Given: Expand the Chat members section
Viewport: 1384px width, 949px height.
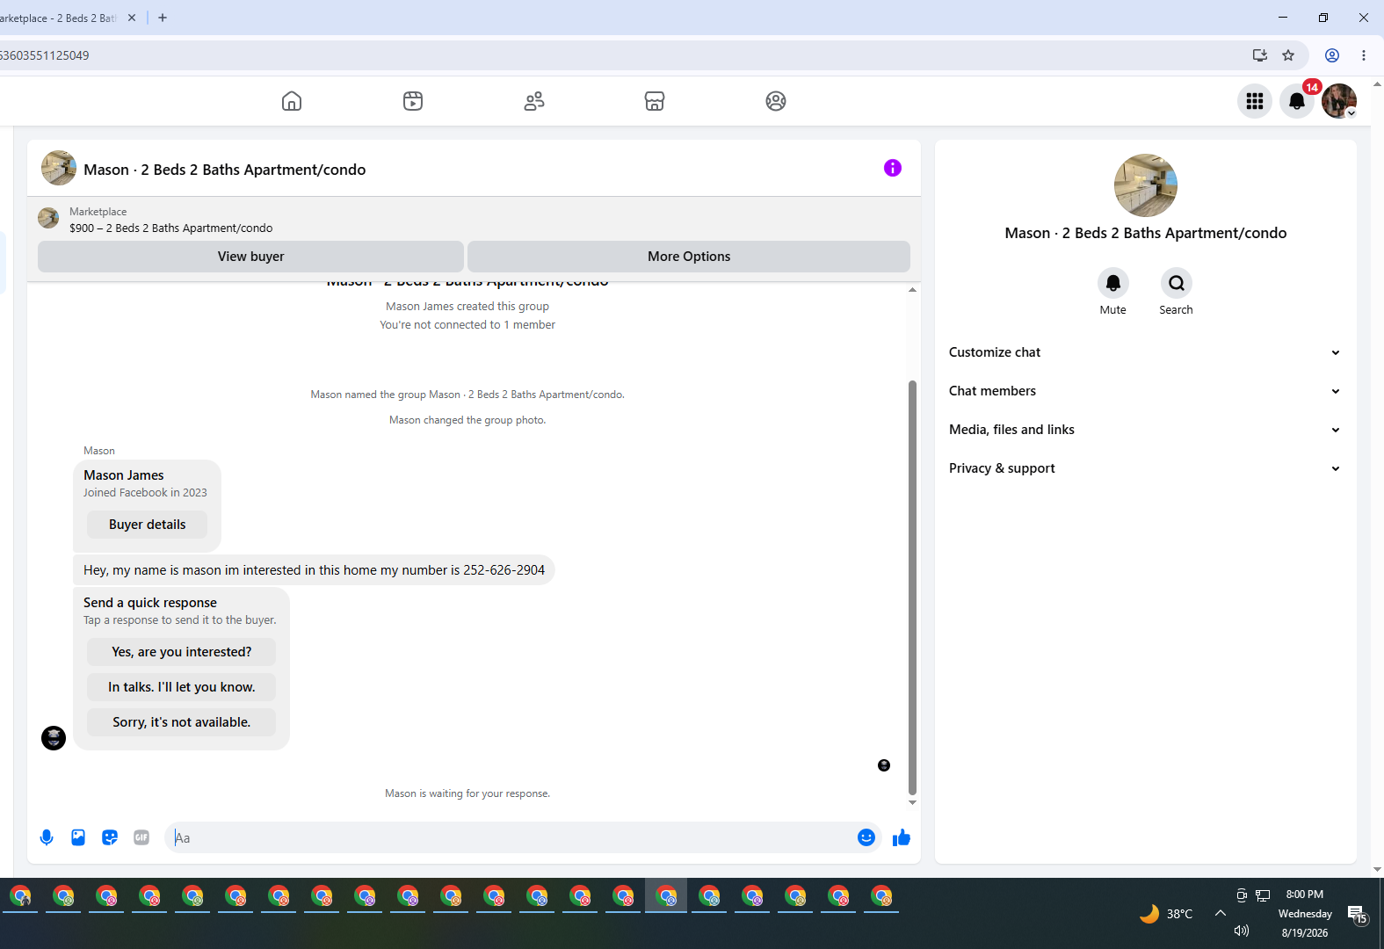Looking at the screenshot, I should tap(1146, 391).
